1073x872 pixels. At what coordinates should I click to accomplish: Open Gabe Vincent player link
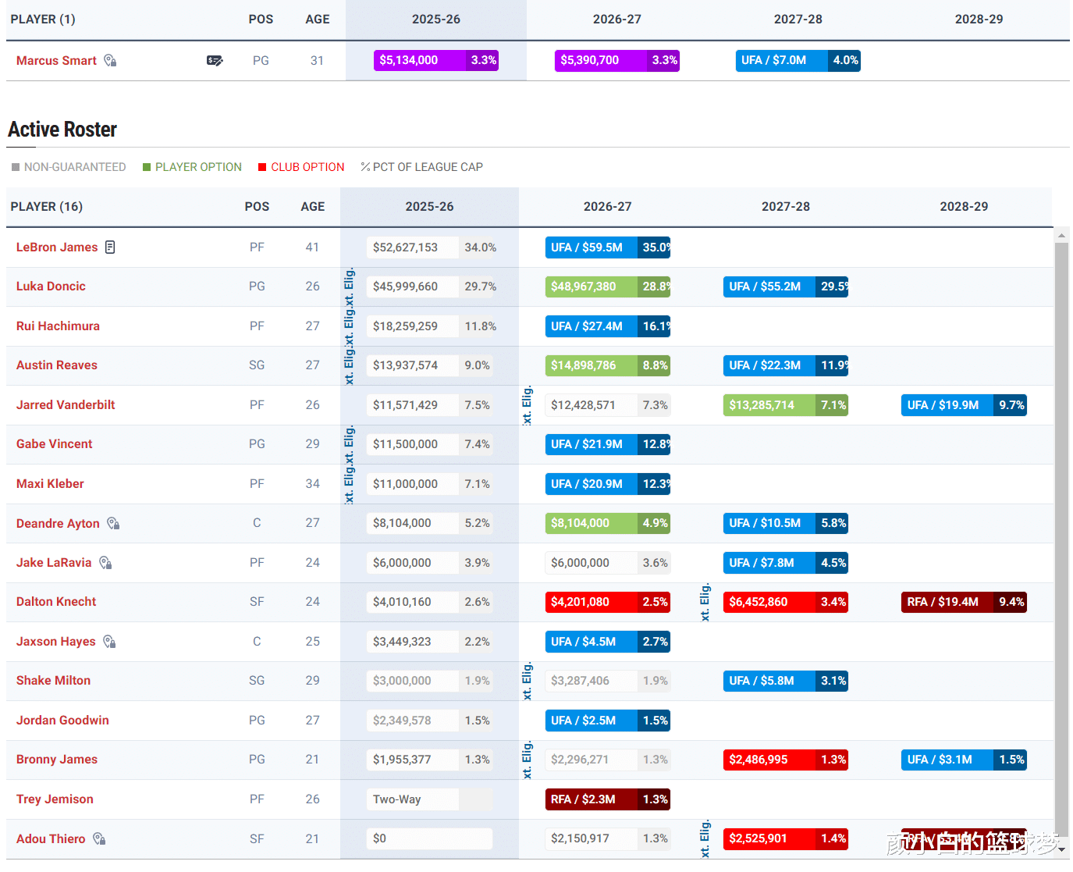[x=54, y=443]
